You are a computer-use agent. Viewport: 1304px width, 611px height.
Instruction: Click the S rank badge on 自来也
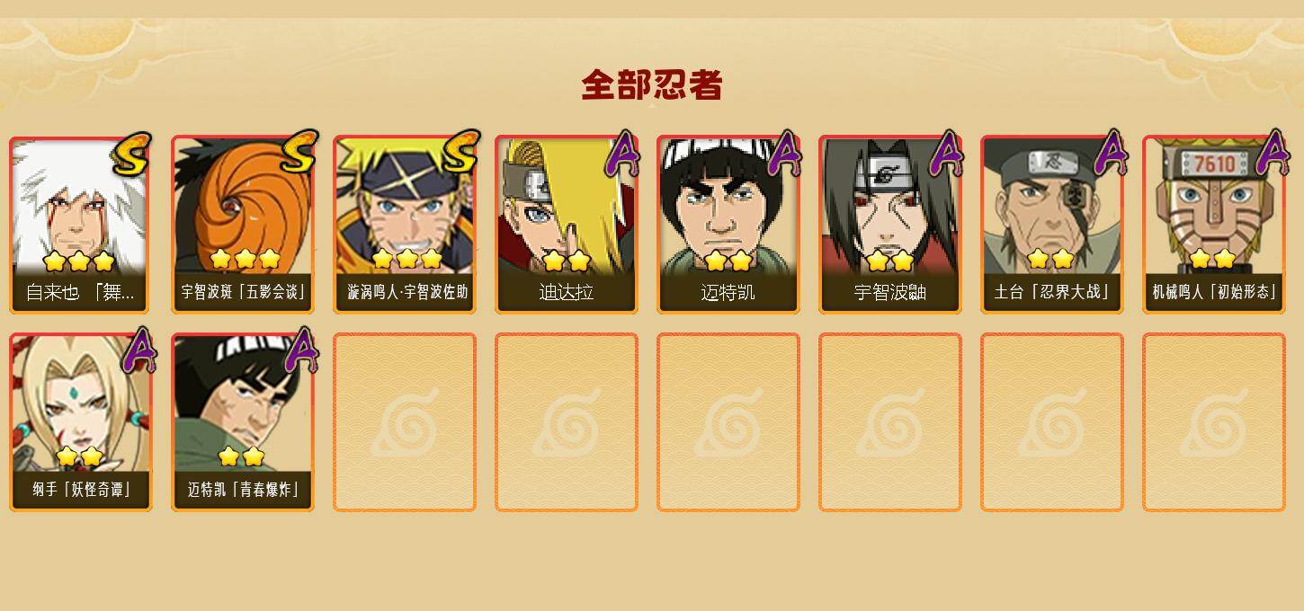[131, 155]
